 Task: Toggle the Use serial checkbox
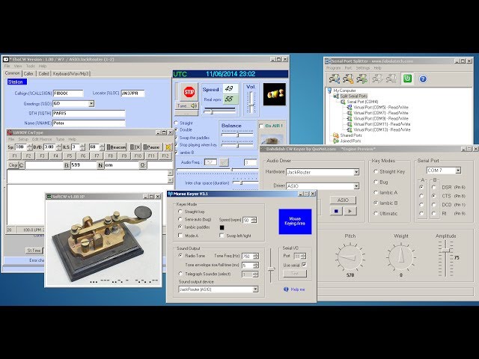coord(304,265)
